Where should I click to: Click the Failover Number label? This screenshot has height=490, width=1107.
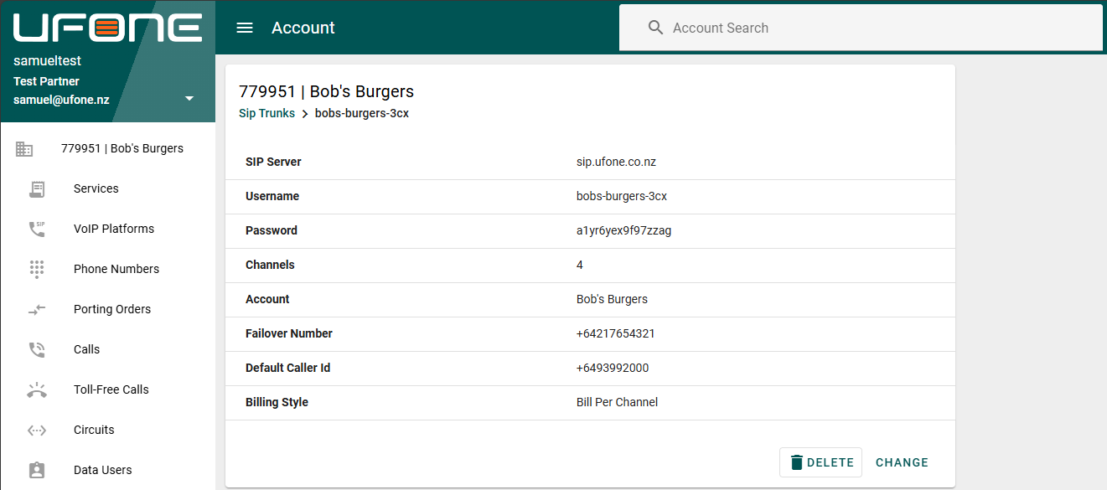point(289,333)
